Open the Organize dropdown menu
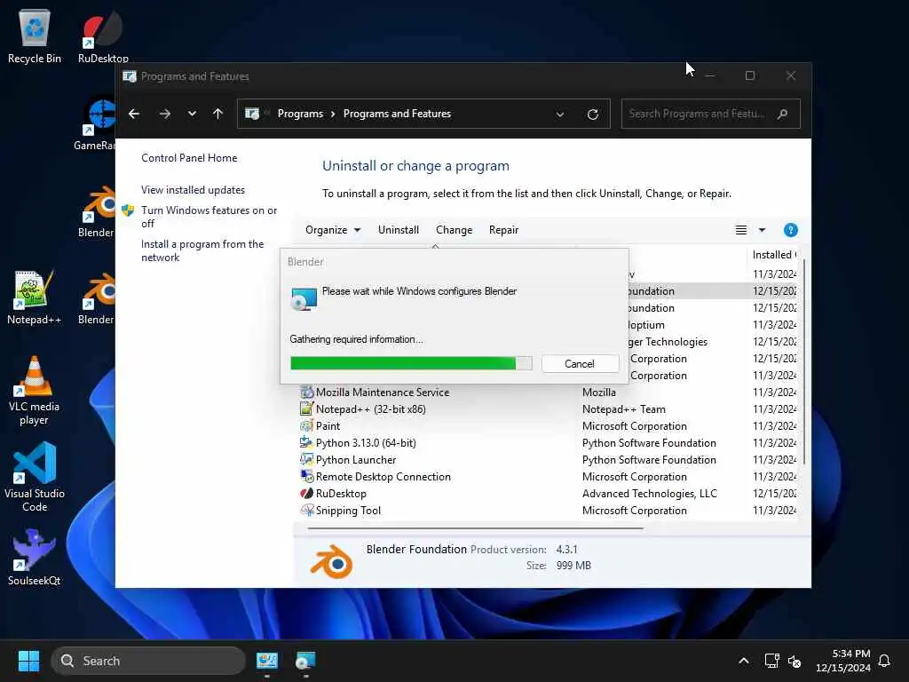Screen dimensions: 909x682 (x=333, y=230)
